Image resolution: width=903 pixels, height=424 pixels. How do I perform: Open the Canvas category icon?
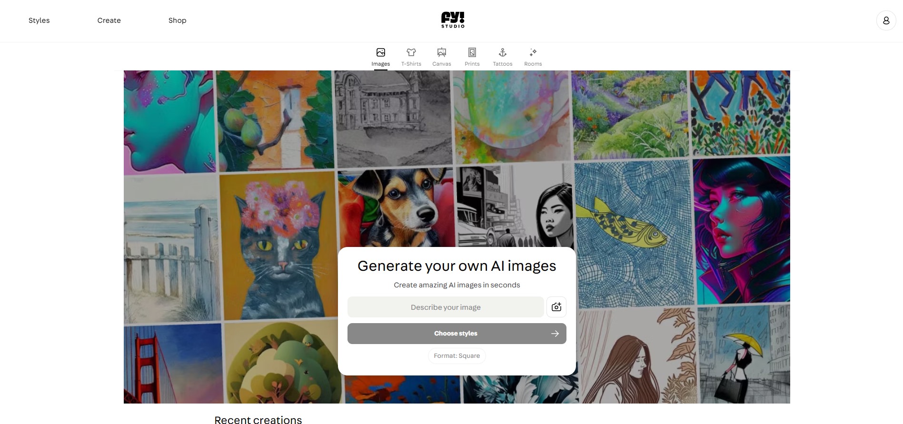click(x=442, y=52)
